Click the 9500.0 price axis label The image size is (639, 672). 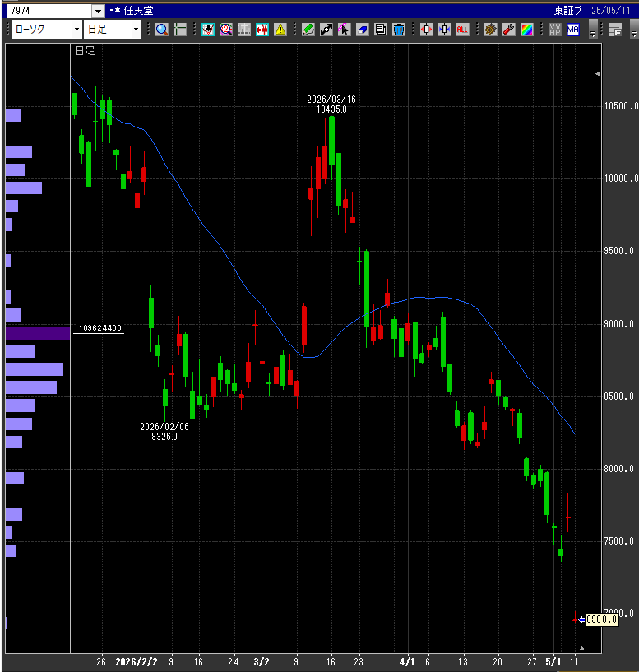tap(619, 251)
